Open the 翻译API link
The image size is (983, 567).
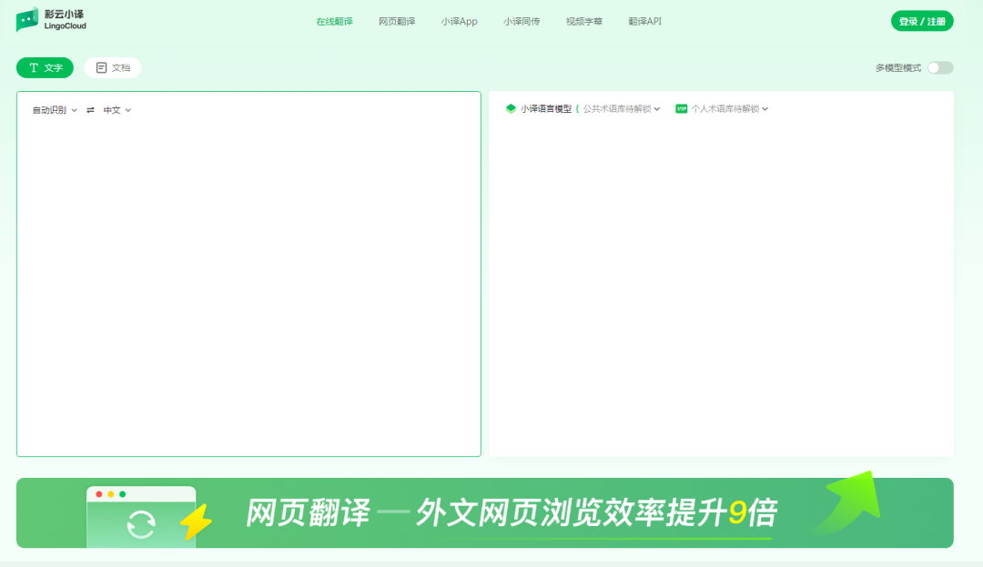coord(644,20)
